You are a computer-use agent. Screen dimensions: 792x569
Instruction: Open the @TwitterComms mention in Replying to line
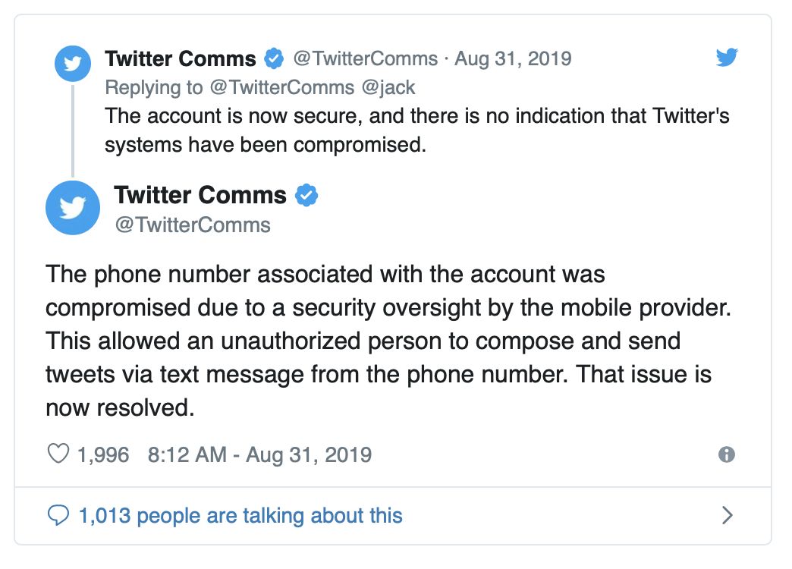(281, 87)
